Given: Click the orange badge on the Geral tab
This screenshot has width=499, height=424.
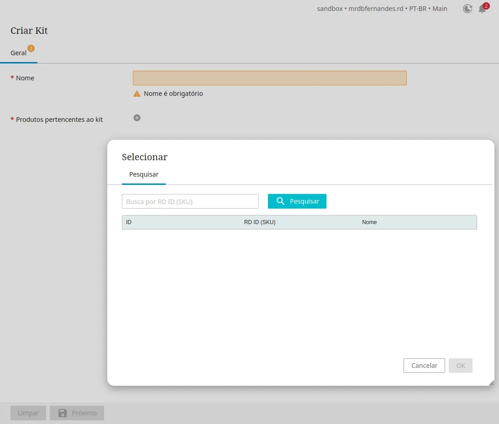Looking at the screenshot, I should 31,48.
